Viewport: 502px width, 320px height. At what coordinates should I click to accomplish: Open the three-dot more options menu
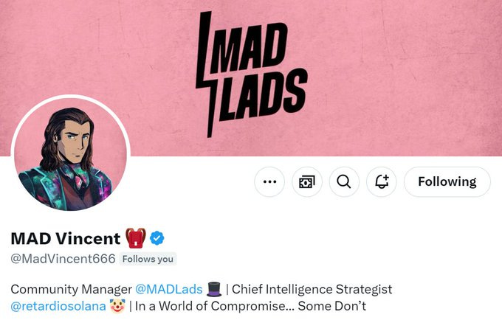(269, 182)
